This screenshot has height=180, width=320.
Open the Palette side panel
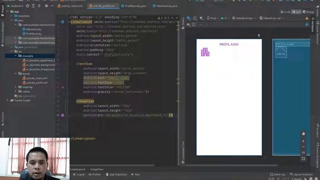(x=183, y=23)
